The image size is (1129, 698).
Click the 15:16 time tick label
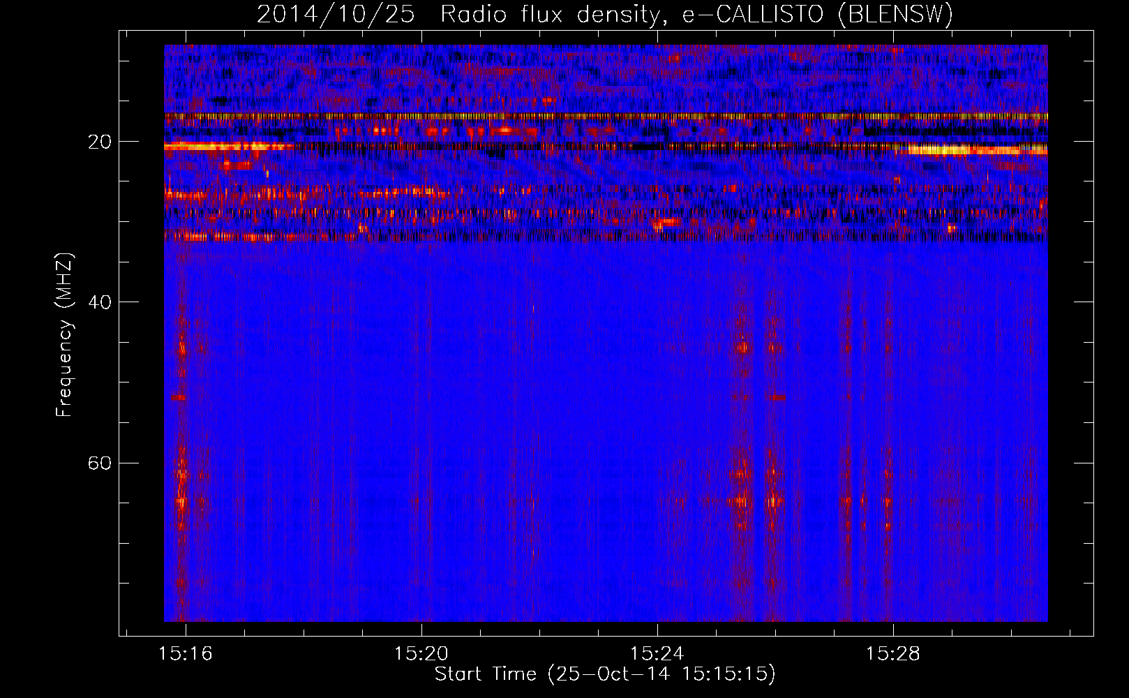coord(186,654)
